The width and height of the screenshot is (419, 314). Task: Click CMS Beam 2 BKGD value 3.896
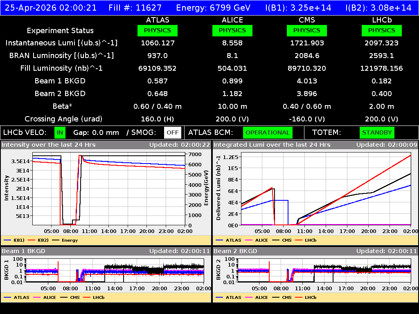click(307, 94)
